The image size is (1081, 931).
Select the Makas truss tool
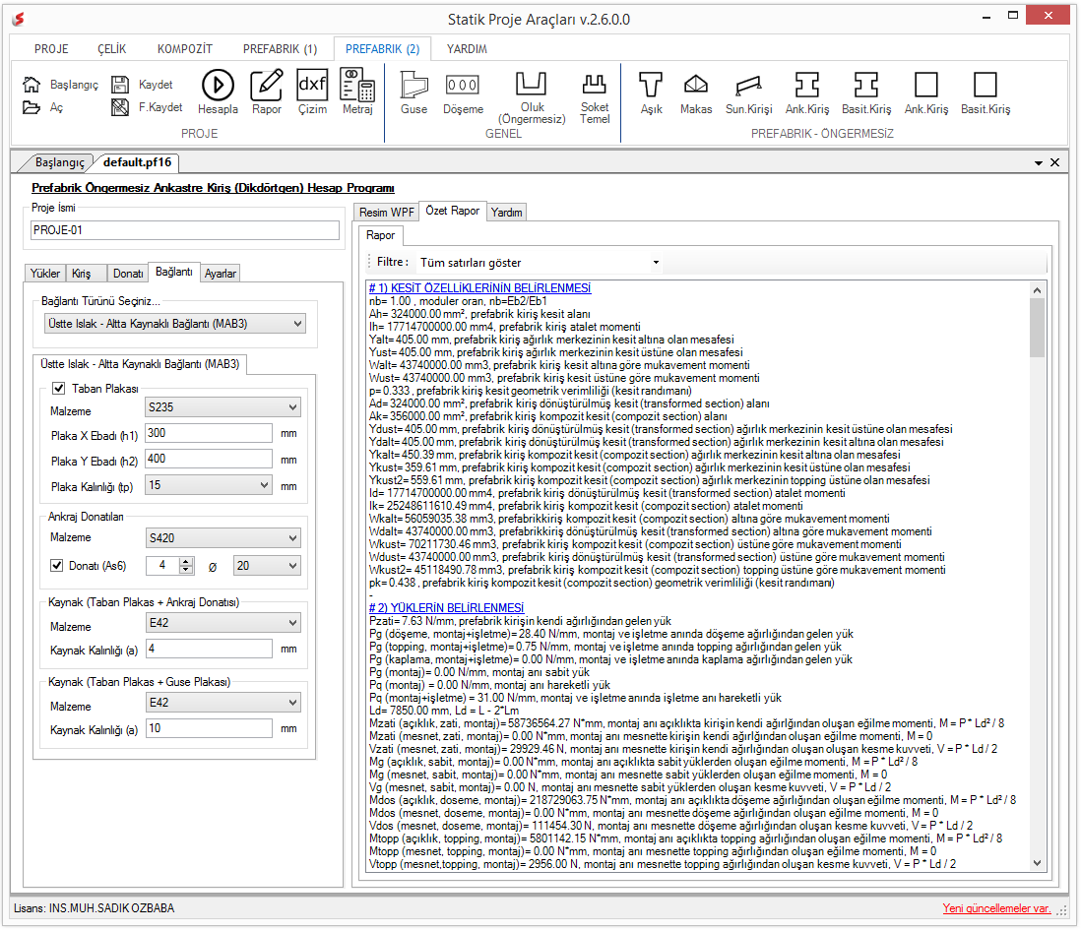[696, 92]
